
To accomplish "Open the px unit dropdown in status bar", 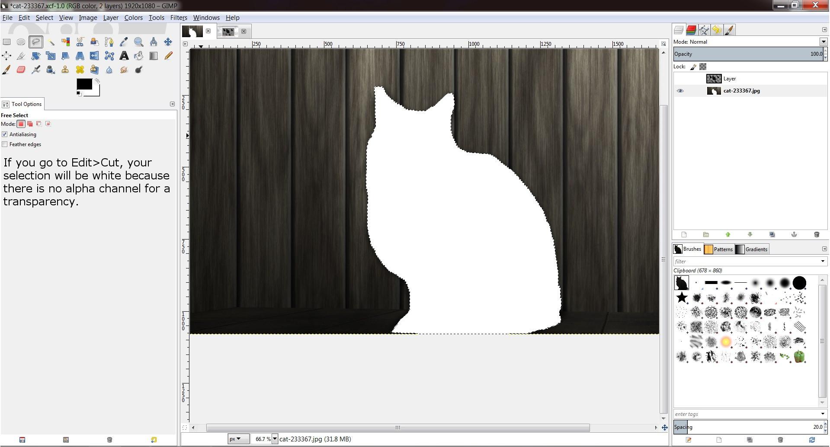I will coord(238,439).
